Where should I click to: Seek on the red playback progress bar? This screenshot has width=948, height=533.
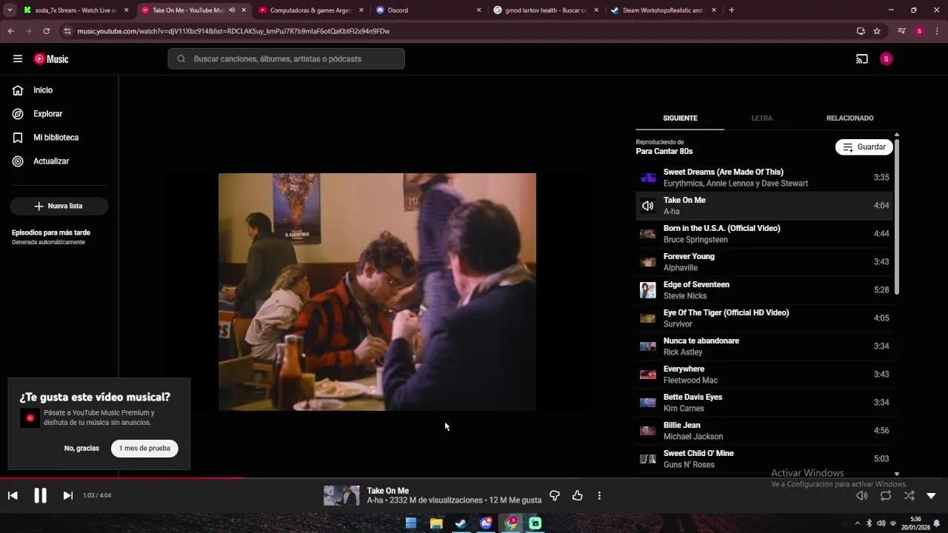pyautogui.click(x=122, y=478)
